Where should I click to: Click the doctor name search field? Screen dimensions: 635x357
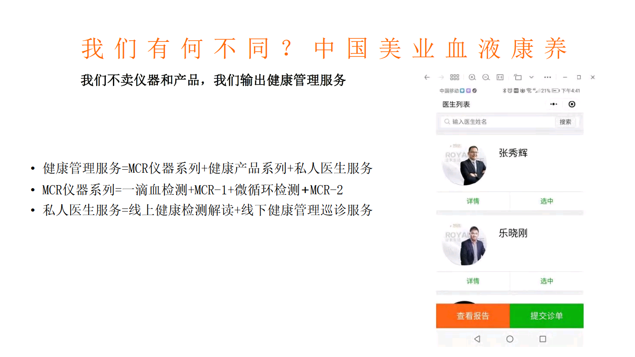click(x=497, y=122)
